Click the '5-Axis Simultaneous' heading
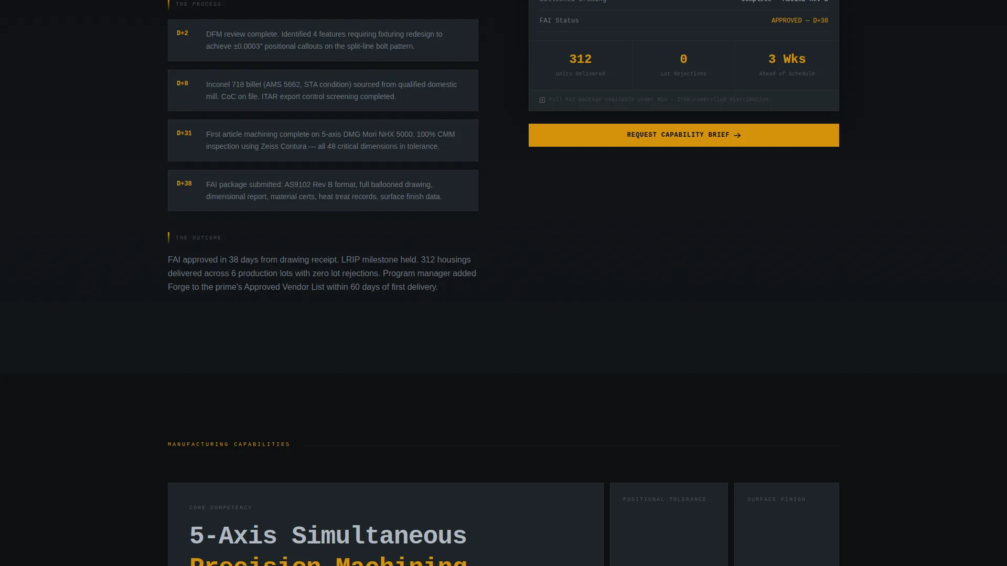The width and height of the screenshot is (1007, 566). click(328, 536)
